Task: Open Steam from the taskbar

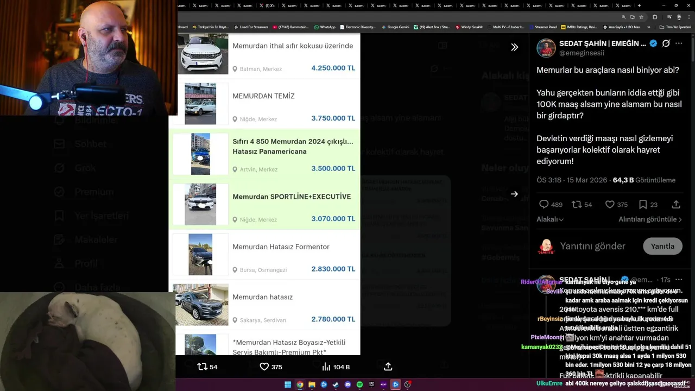Action: (336, 384)
